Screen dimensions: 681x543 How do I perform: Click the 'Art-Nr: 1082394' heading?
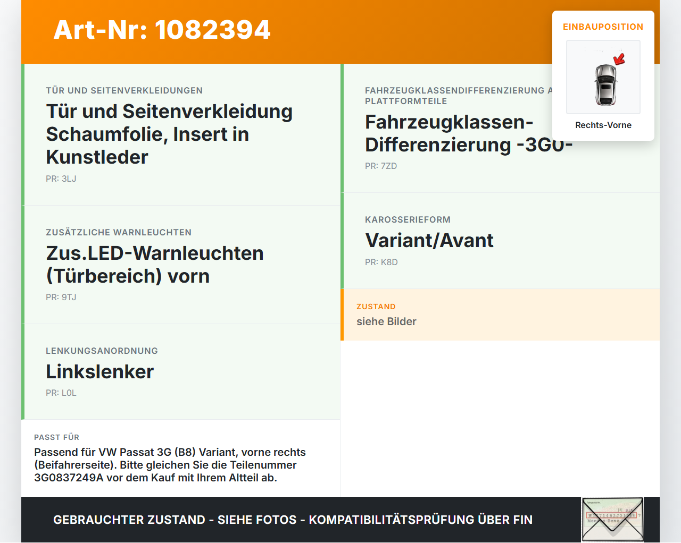pos(162,30)
